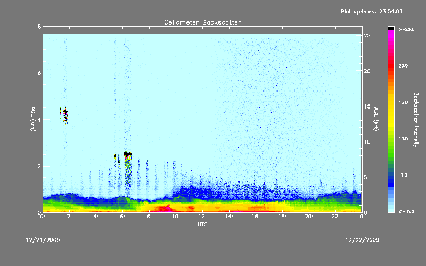Click the 10.0 colorbar tick label
426x266 pixels.
(x=403, y=139)
